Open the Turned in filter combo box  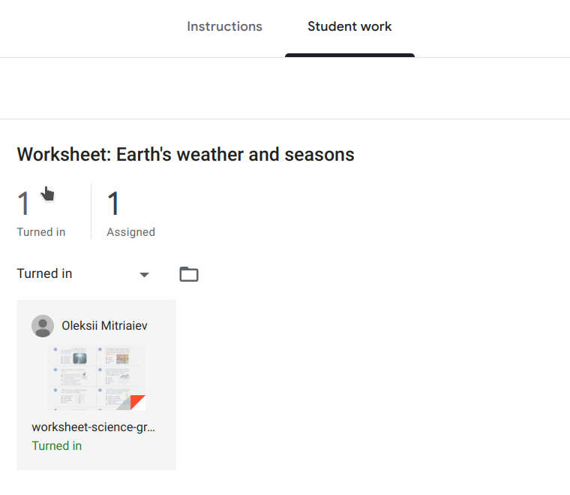83,273
